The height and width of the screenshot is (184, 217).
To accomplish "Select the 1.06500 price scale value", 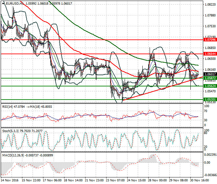I will (210, 59).
